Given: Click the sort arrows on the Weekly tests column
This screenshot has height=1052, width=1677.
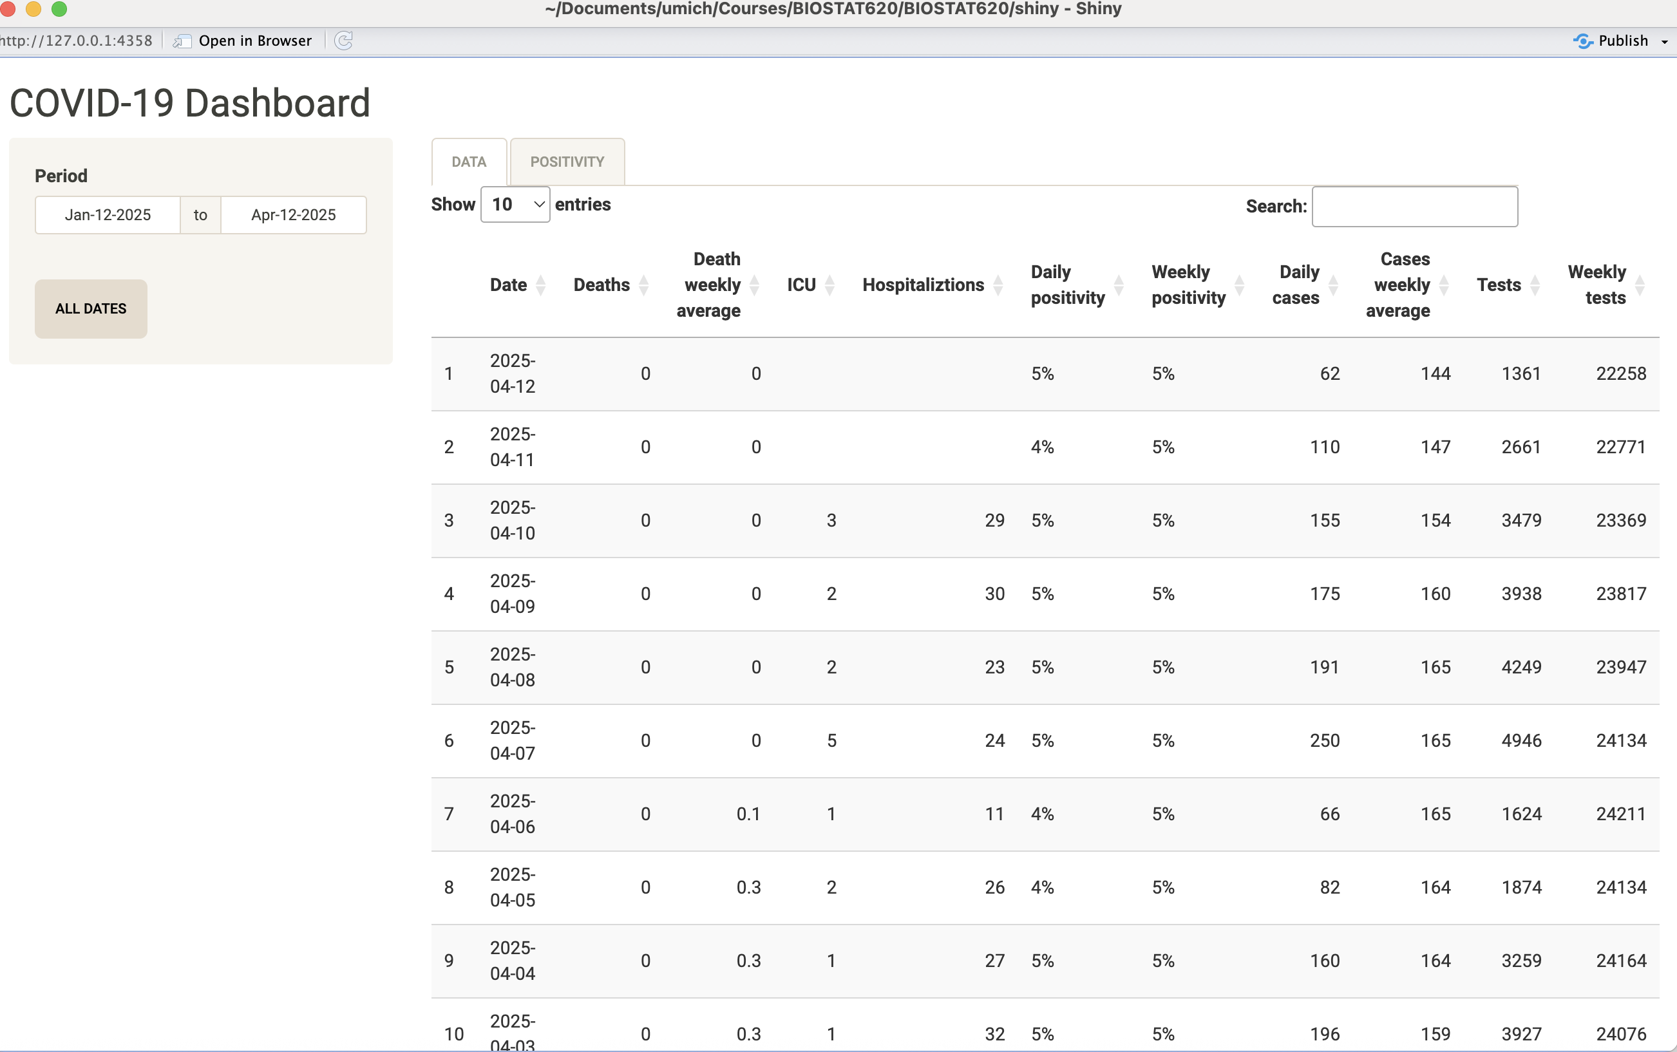Looking at the screenshot, I should tap(1640, 285).
